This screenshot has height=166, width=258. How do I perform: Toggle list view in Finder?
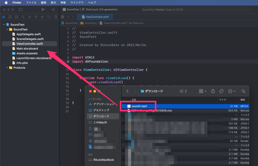(181, 91)
